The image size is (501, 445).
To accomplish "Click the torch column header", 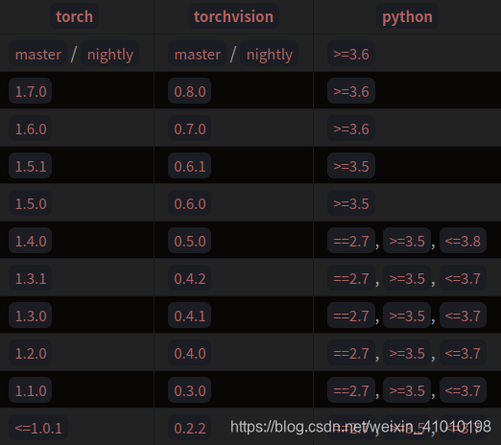I will pyautogui.click(x=74, y=16).
